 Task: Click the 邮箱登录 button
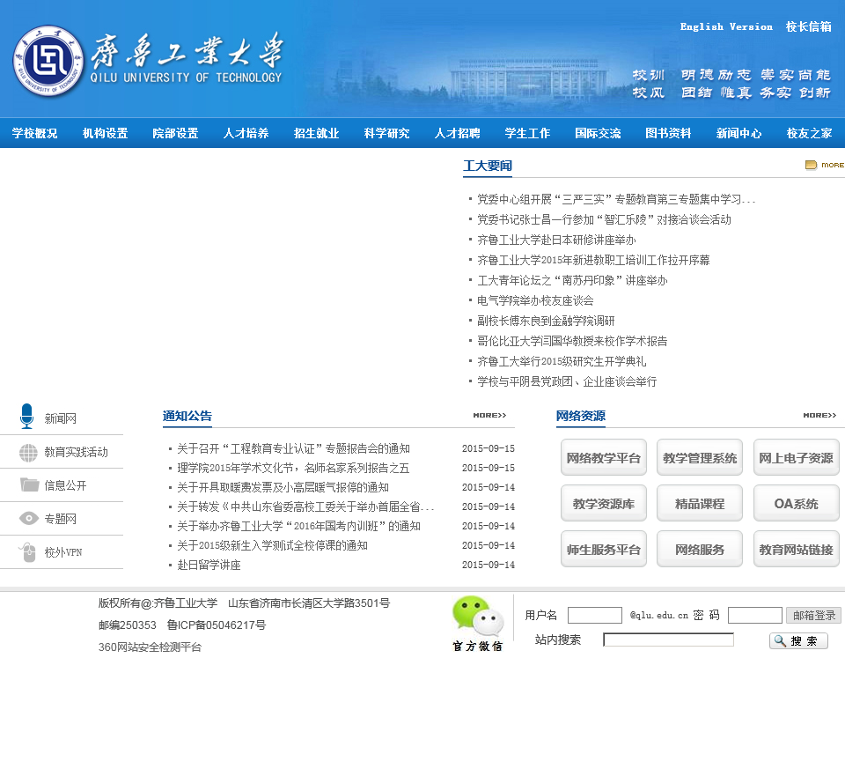pyautogui.click(x=813, y=616)
